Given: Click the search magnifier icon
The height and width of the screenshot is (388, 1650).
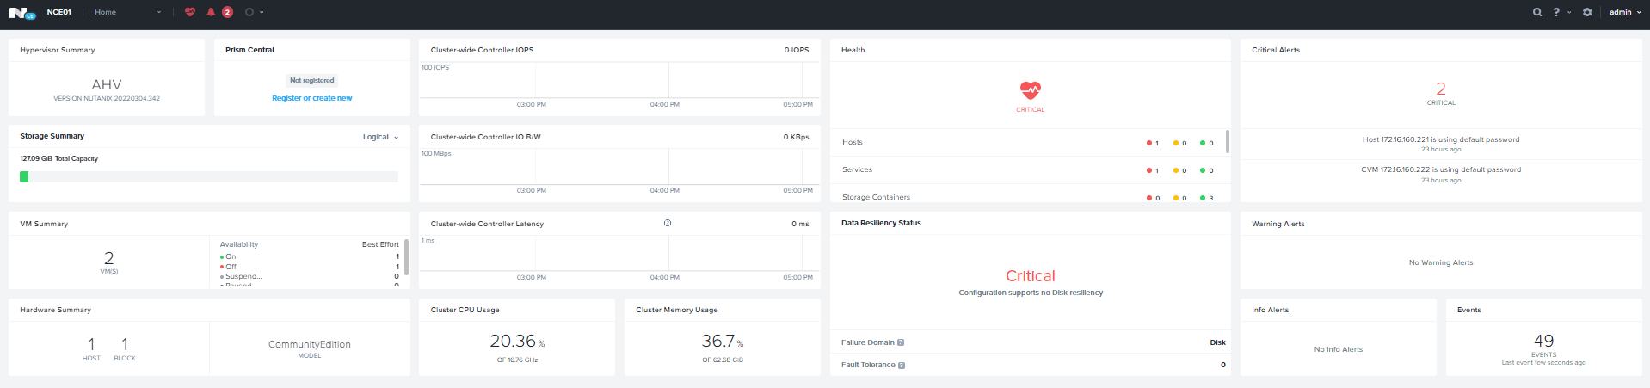Looking at the screenshot, I should pos(1537,12).
